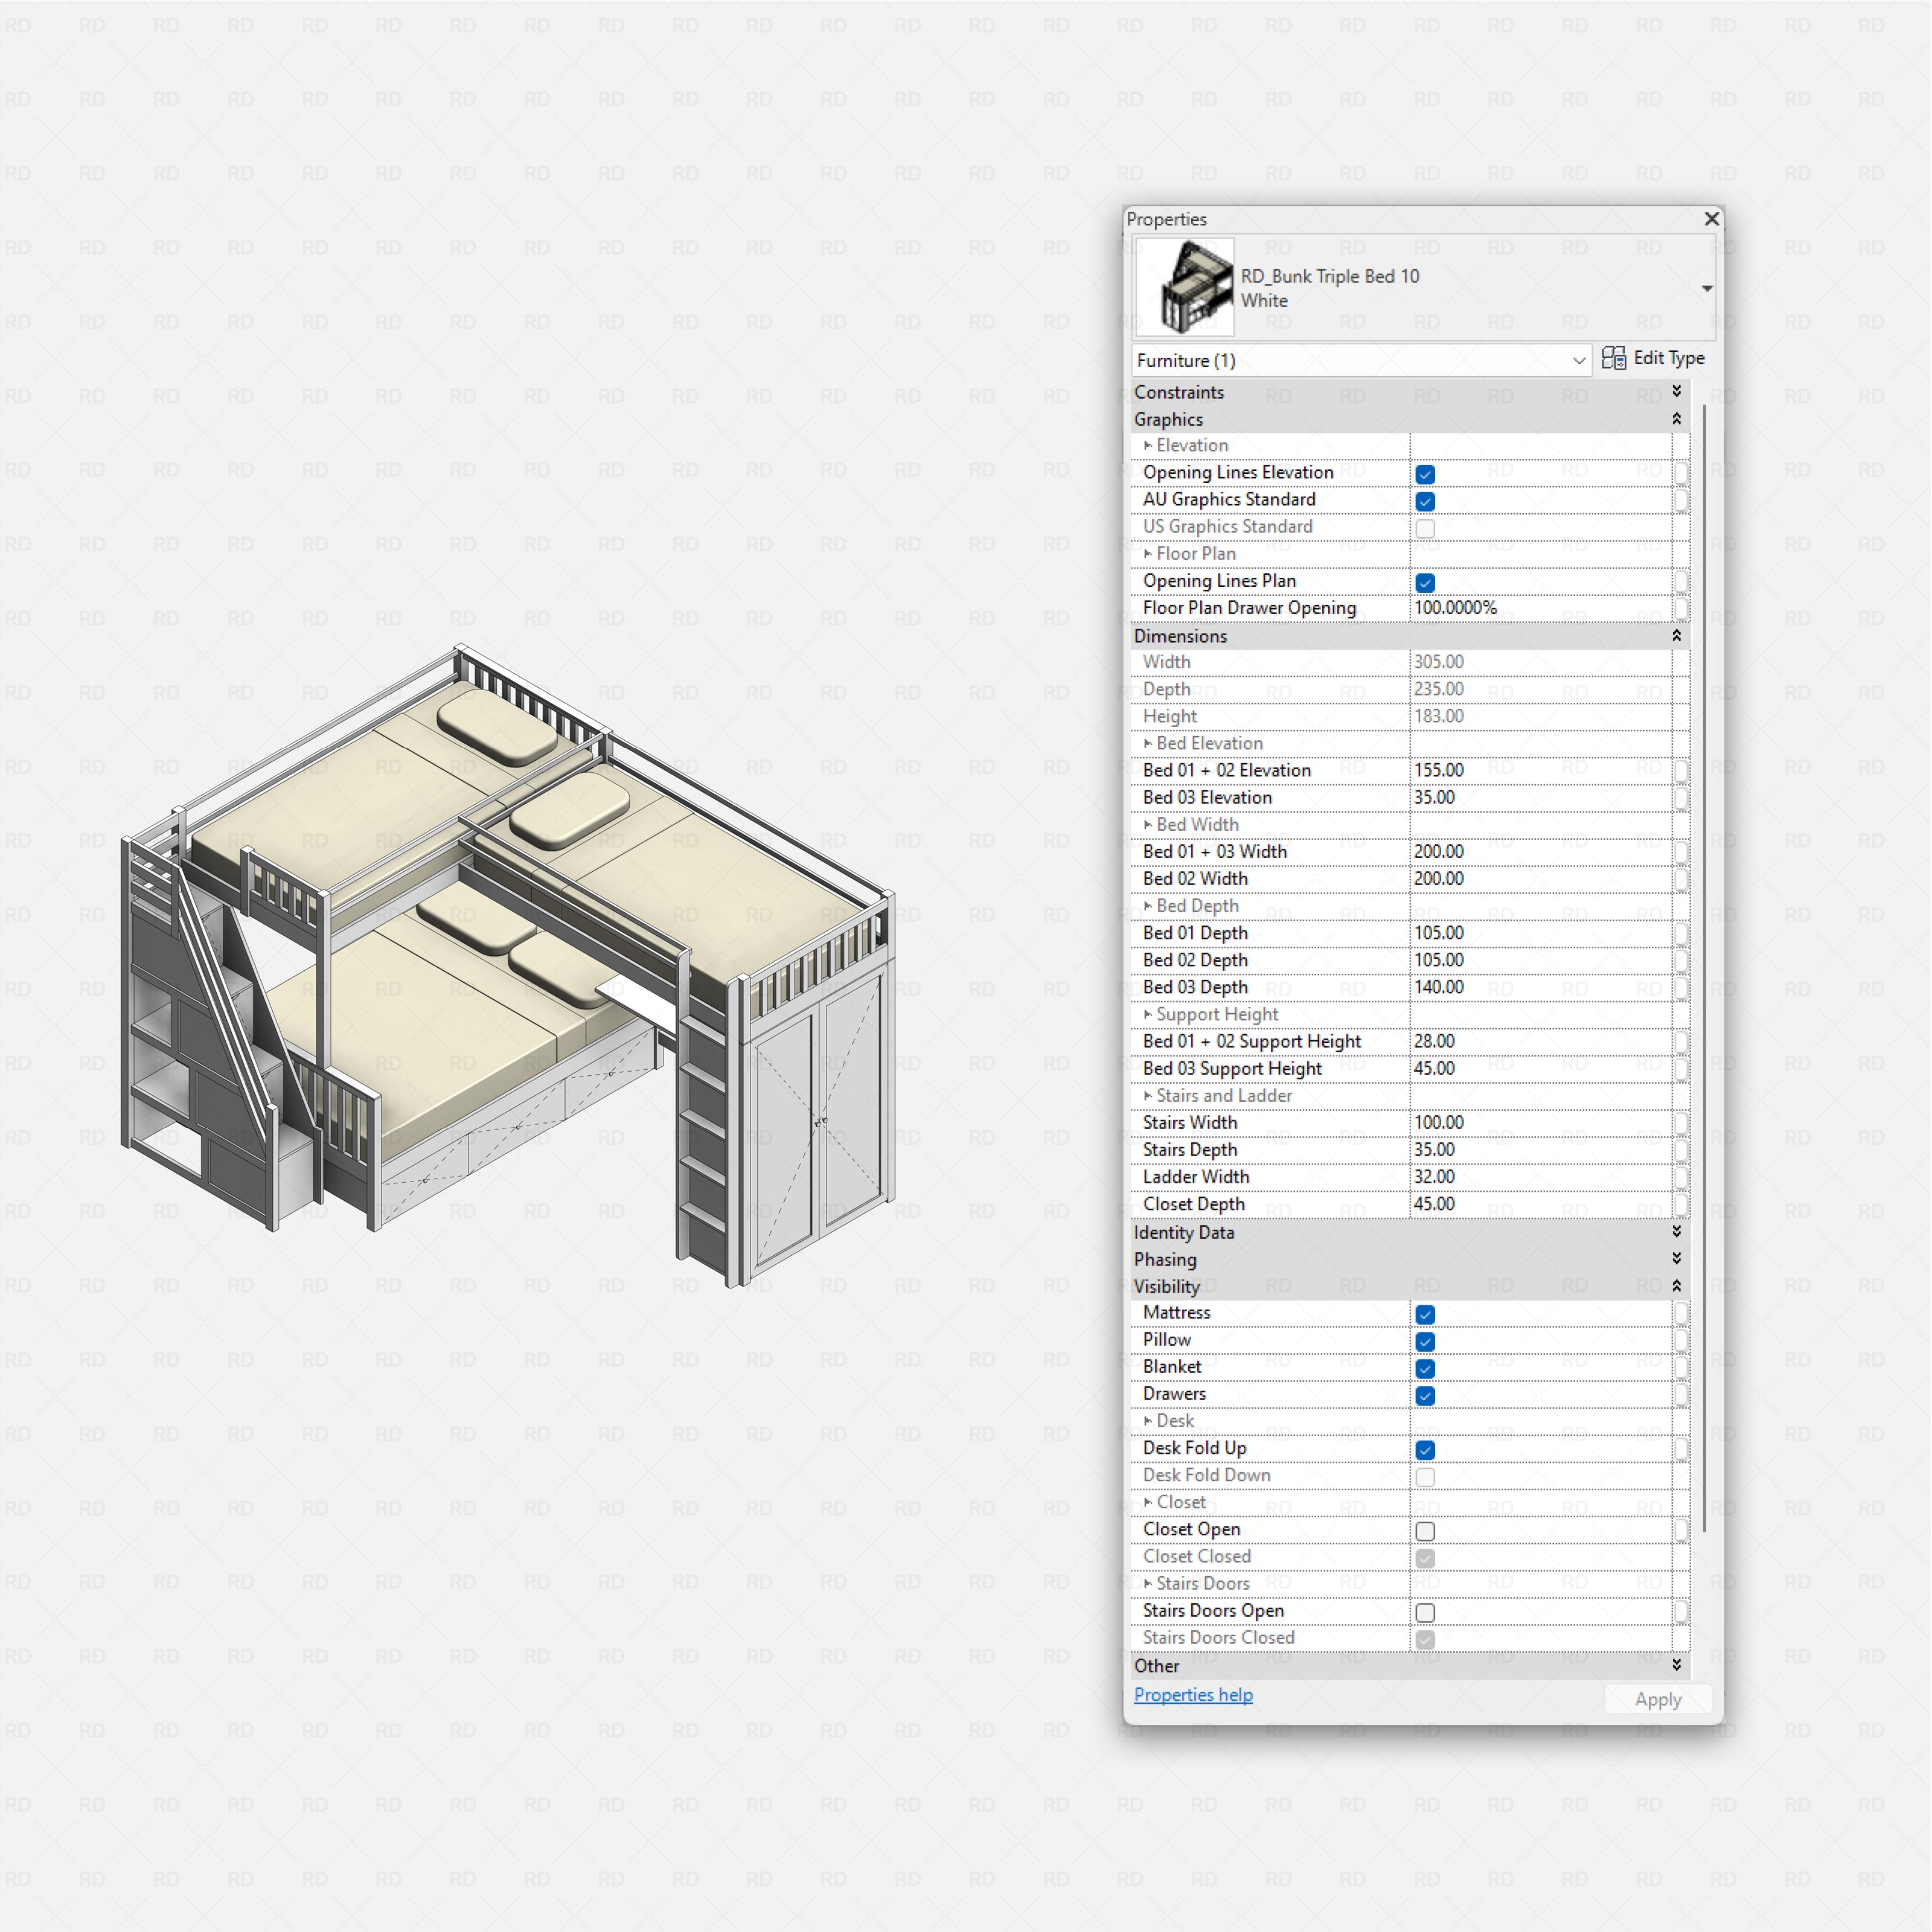Click the family preview thumbnail in Properties
1932x1932 pixels.
[x=1186, y=287]
